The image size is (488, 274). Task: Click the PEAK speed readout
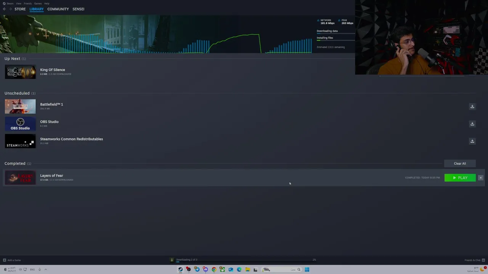[x=346, y=22]
